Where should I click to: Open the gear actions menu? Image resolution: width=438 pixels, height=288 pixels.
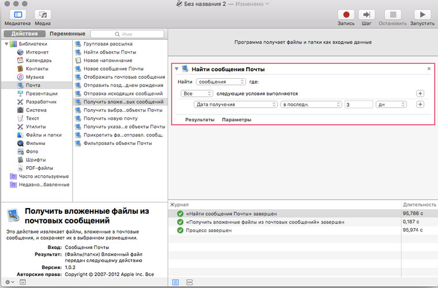[x=9, y=282]
